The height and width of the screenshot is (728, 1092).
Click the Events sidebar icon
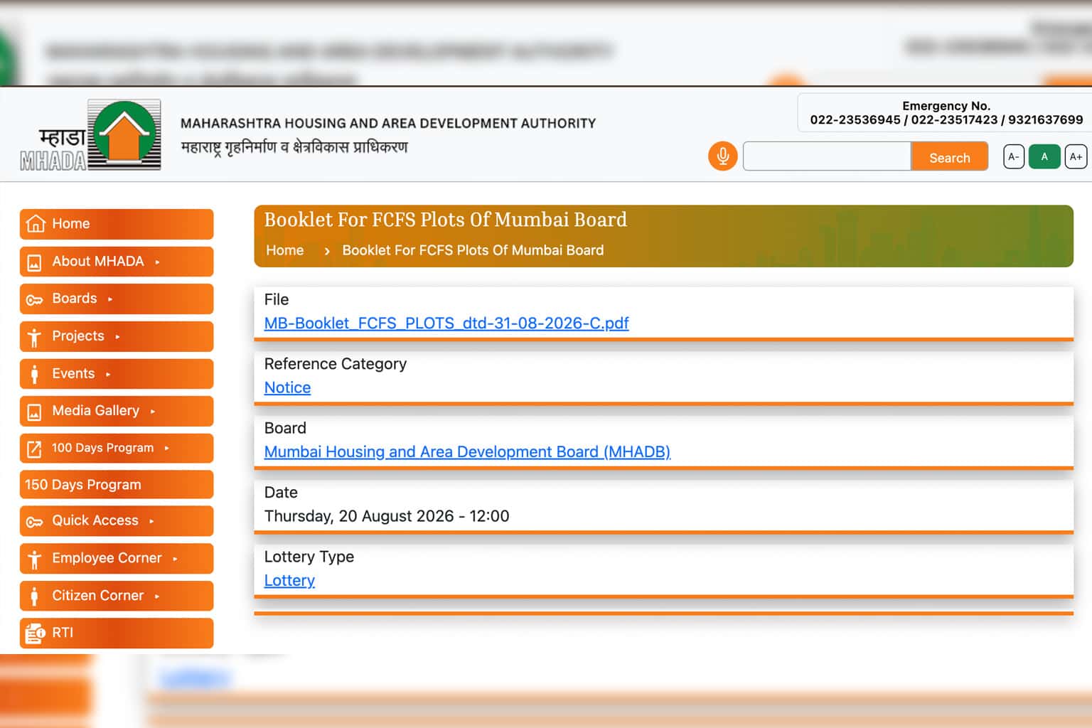pos(34,374)
